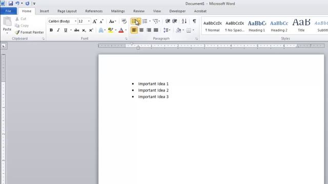Open the File tab
Viewport: 328px width, 184px height.
click(8, 11)
